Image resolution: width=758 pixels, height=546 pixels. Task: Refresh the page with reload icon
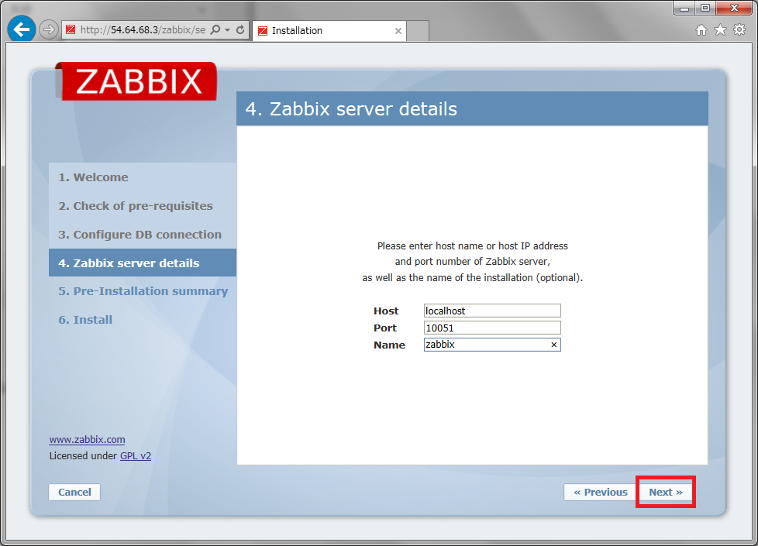240,30
